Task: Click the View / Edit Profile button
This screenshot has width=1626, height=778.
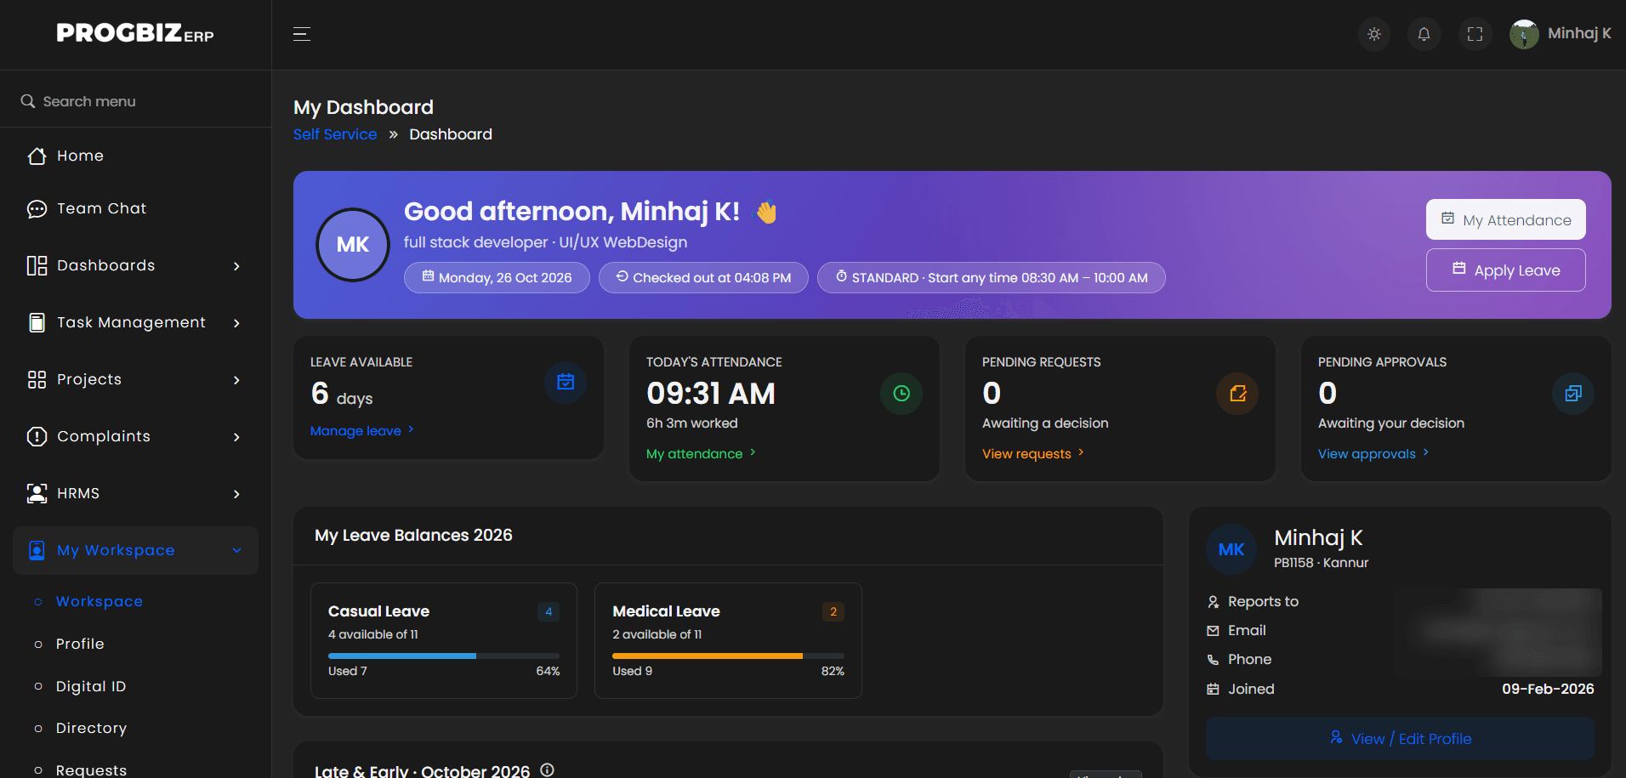Action: click(1400, 738)
